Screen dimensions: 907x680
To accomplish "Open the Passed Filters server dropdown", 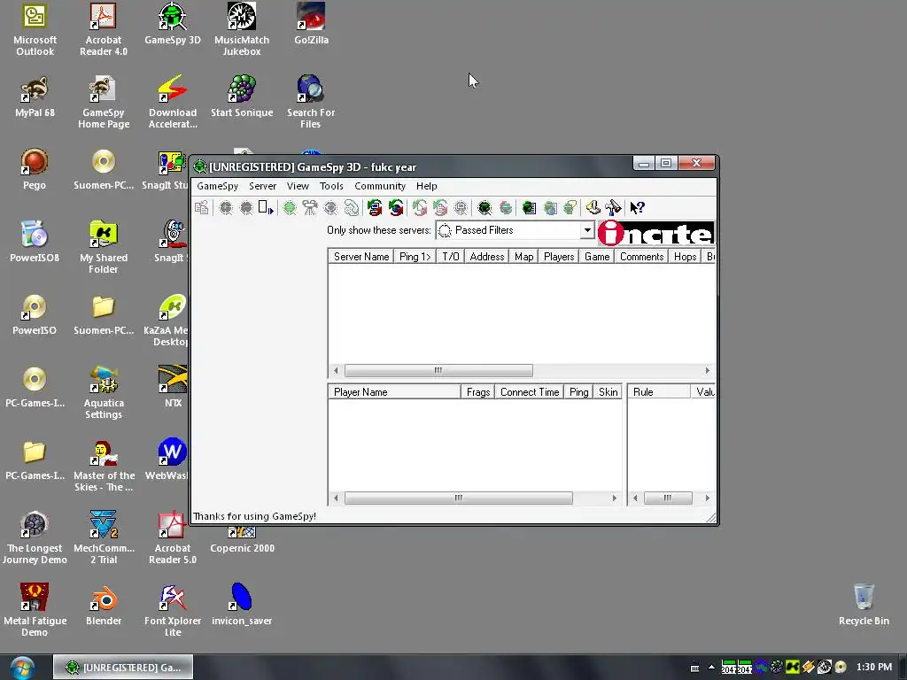I will (x=587, y=230).
